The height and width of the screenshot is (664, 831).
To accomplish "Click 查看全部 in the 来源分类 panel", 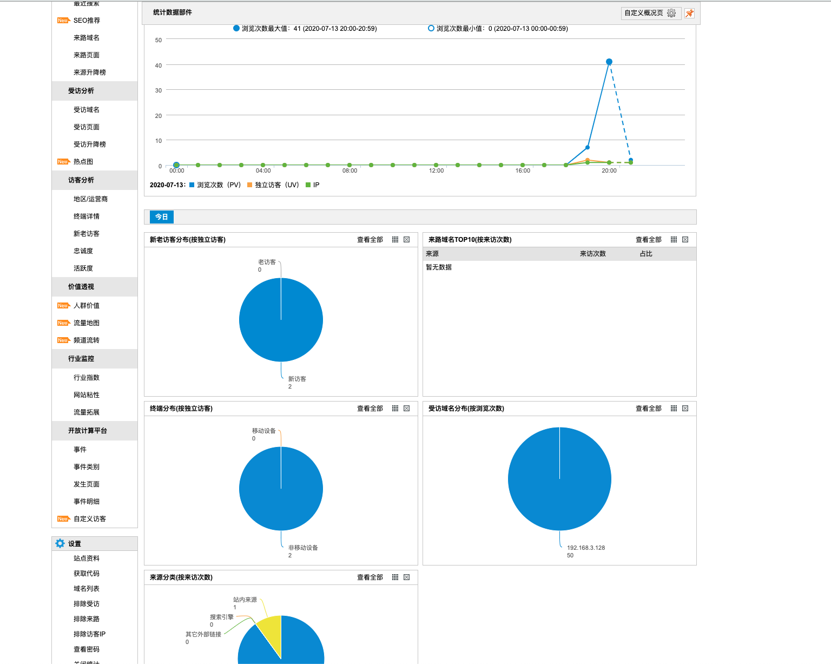I will tap(370, 577).
